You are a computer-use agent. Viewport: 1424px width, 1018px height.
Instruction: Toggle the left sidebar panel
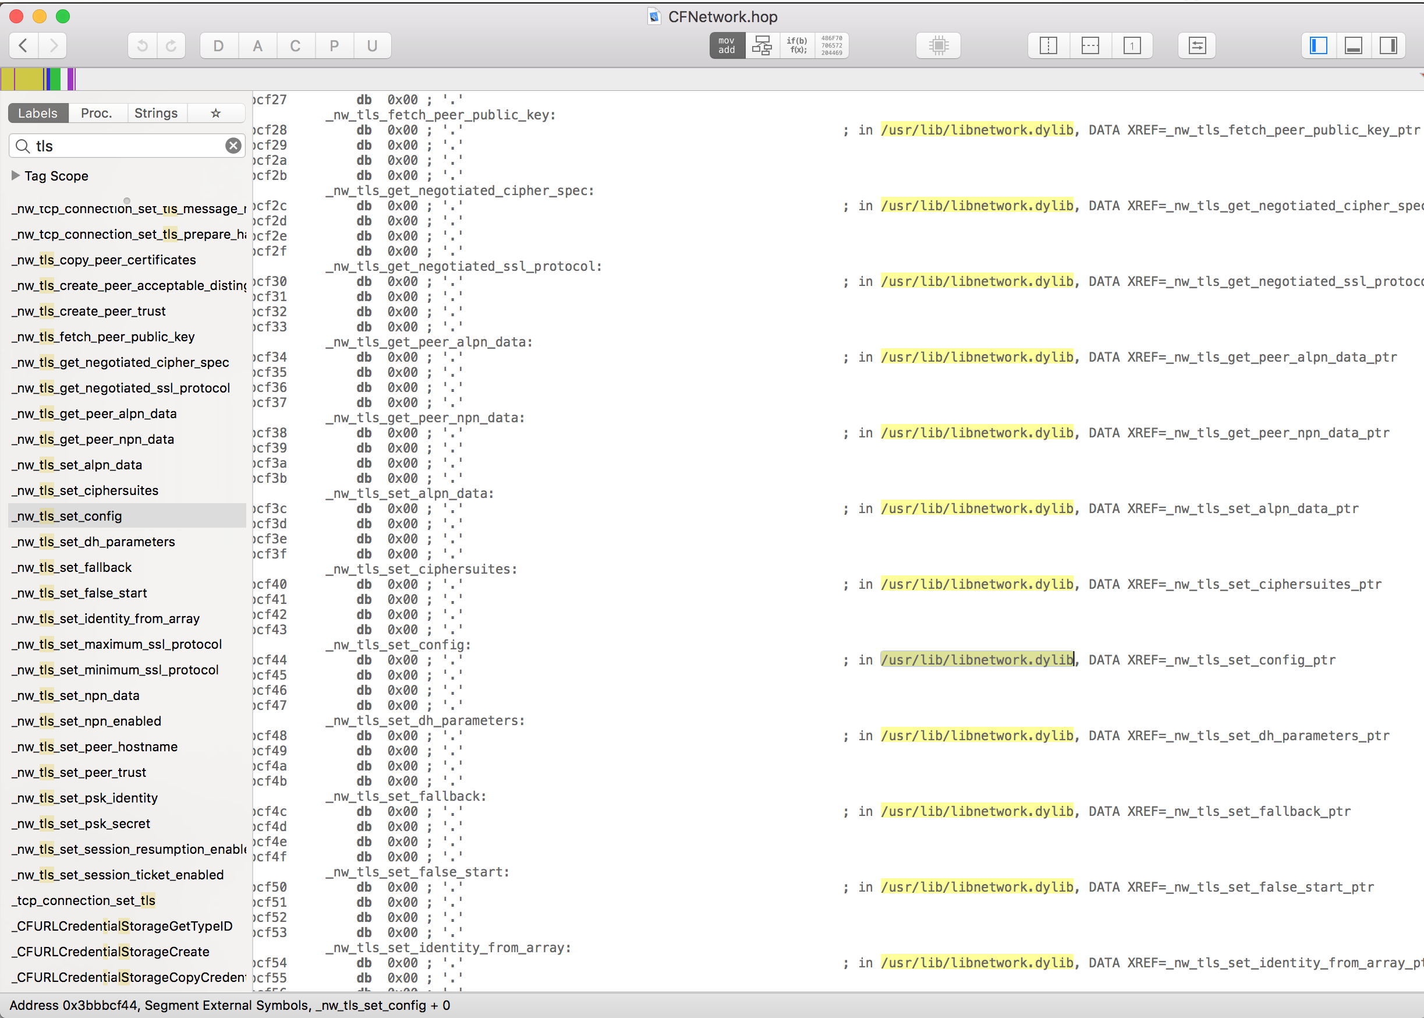pyautogui.click(x=1318, y=45)
